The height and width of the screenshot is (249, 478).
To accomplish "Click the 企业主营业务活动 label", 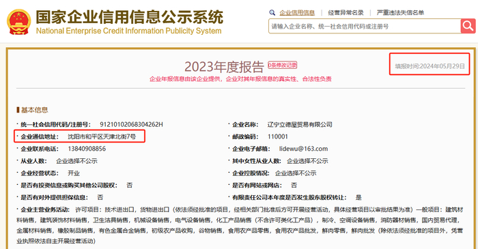I will click(x=45, y=209).
